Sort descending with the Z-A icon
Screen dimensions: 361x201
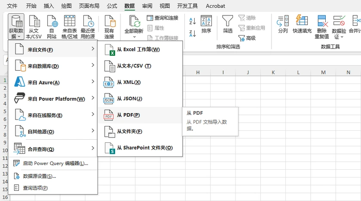[193, 33]
